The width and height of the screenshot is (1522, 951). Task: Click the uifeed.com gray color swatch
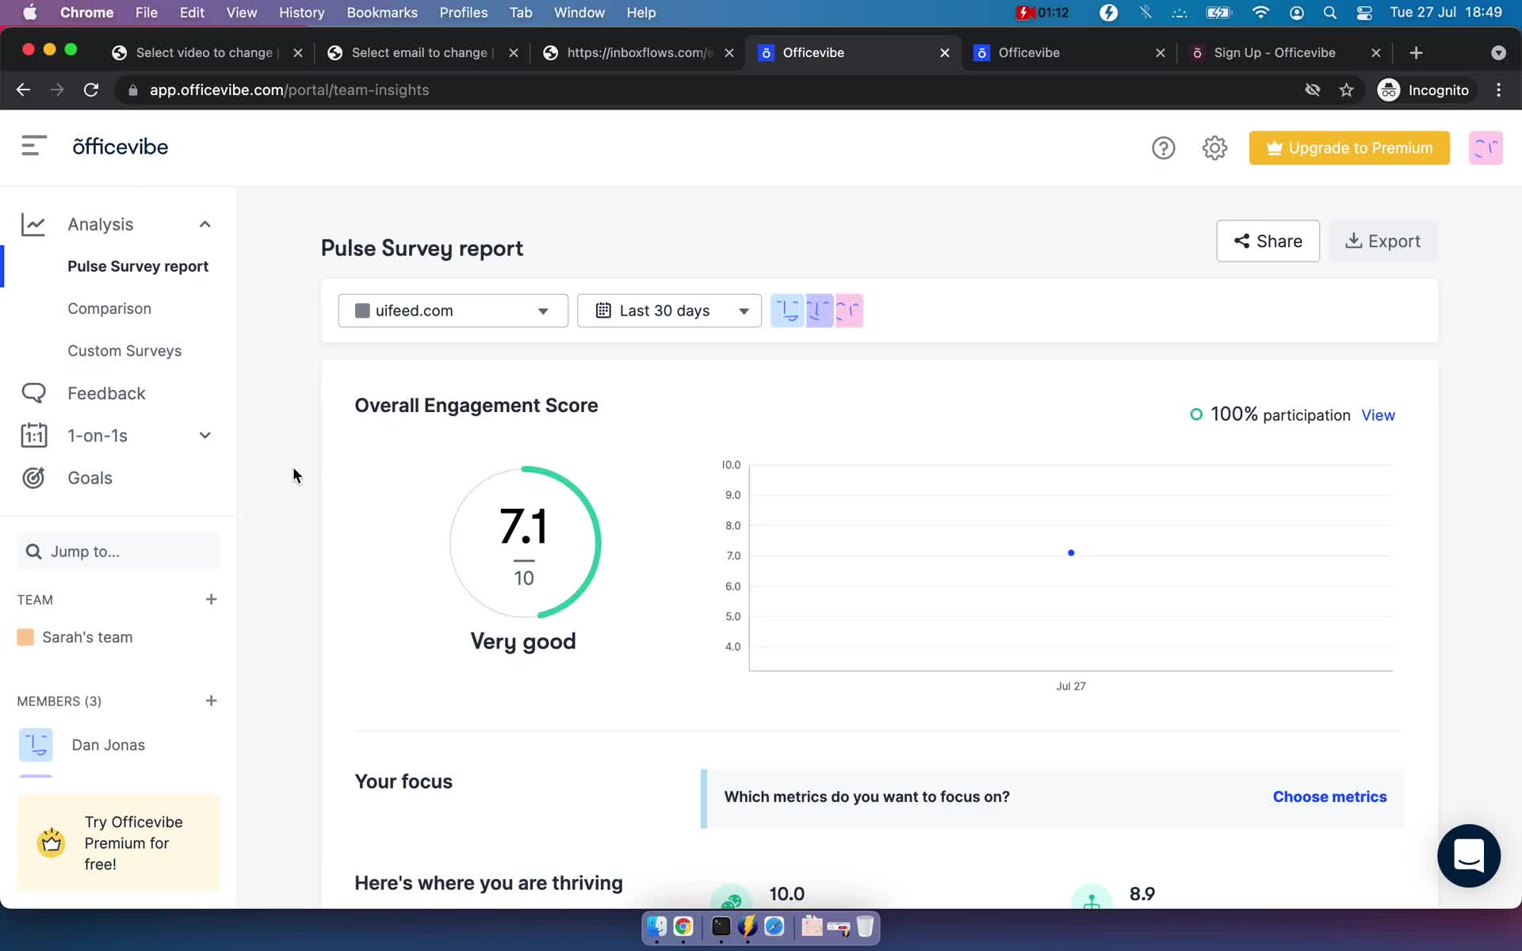click(x=362, y=311)
